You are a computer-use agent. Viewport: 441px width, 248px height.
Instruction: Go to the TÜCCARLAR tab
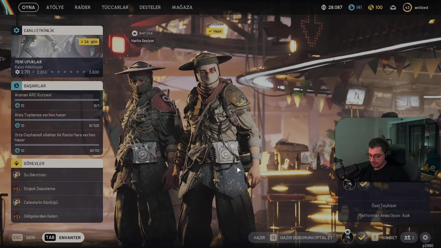click(115, 7)
